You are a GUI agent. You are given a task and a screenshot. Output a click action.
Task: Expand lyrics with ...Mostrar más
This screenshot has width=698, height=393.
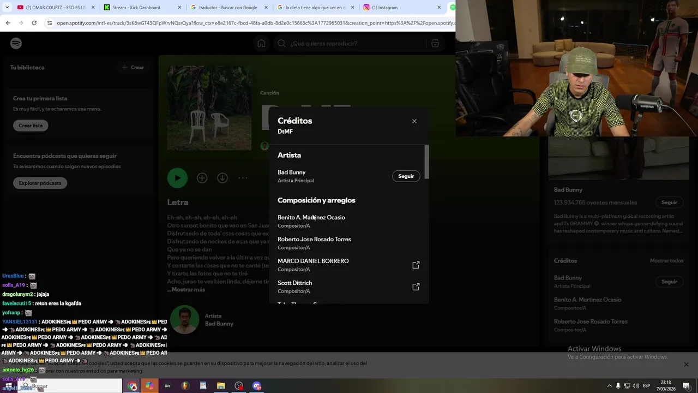click(186, 289)
